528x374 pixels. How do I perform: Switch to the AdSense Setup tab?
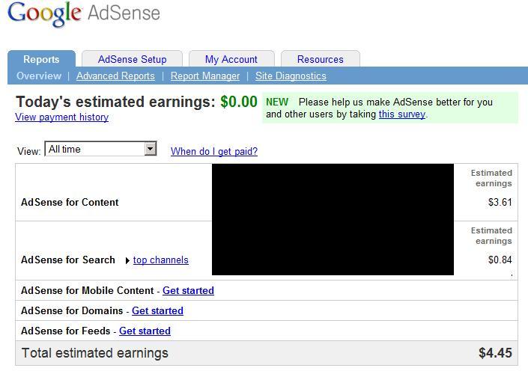132,59
